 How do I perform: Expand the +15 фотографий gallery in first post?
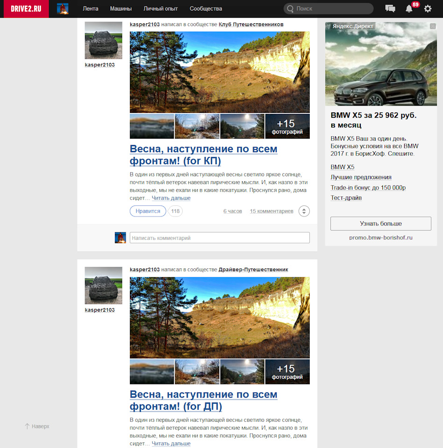(x=287, y=126)
